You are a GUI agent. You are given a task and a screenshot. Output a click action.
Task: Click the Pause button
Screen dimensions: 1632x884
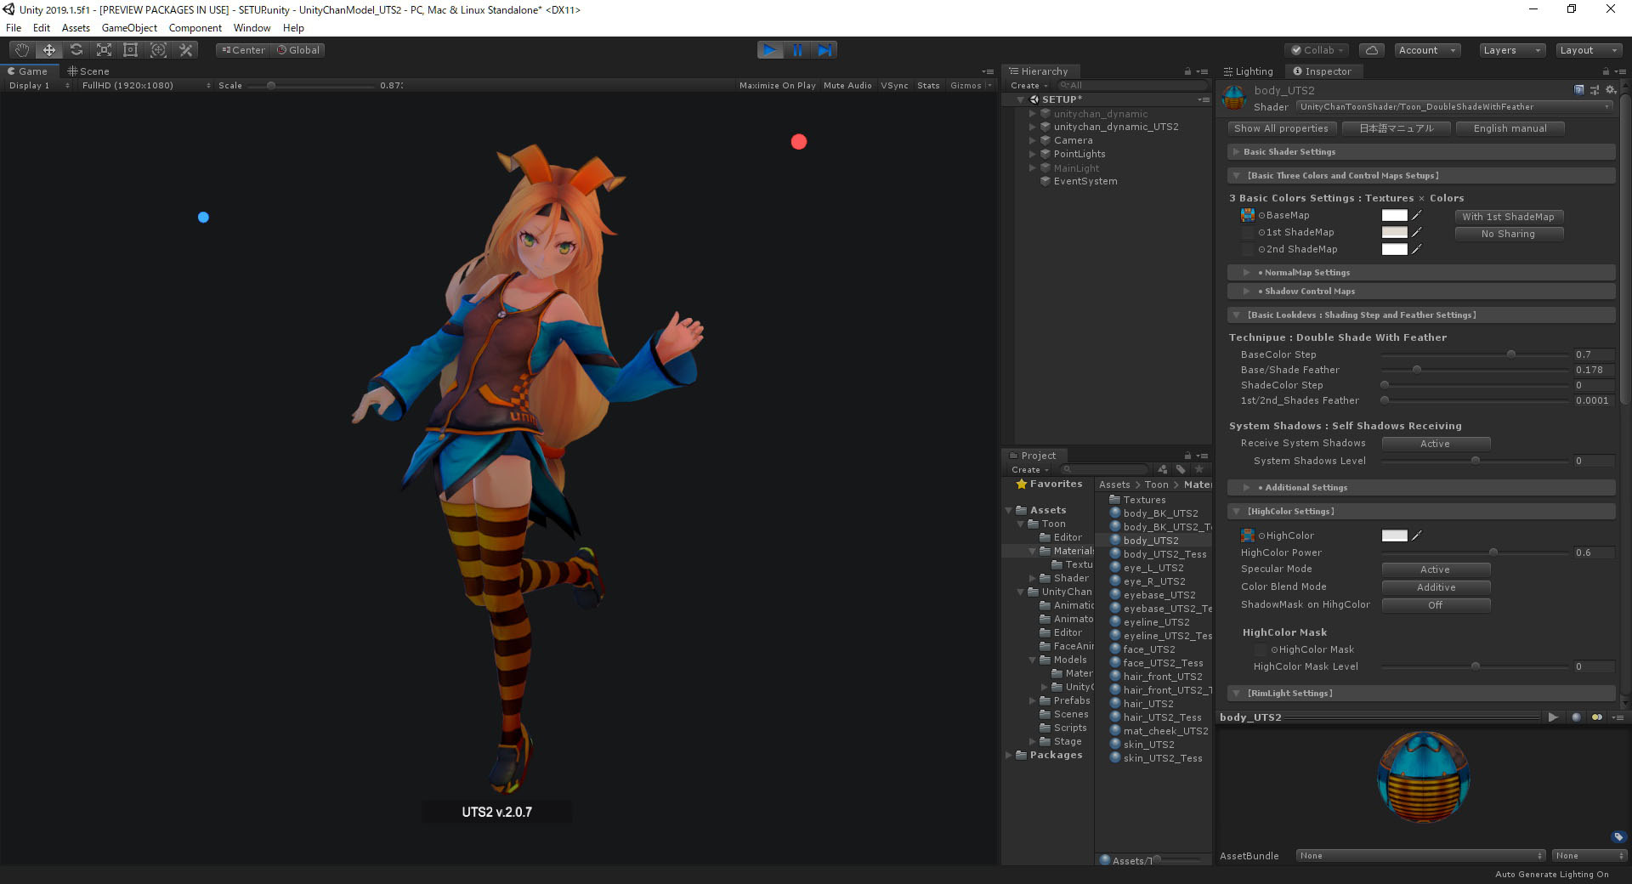(797, 50)
